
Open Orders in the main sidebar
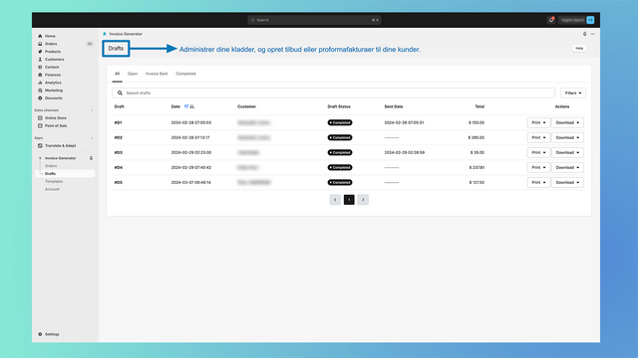coord(51,44)
